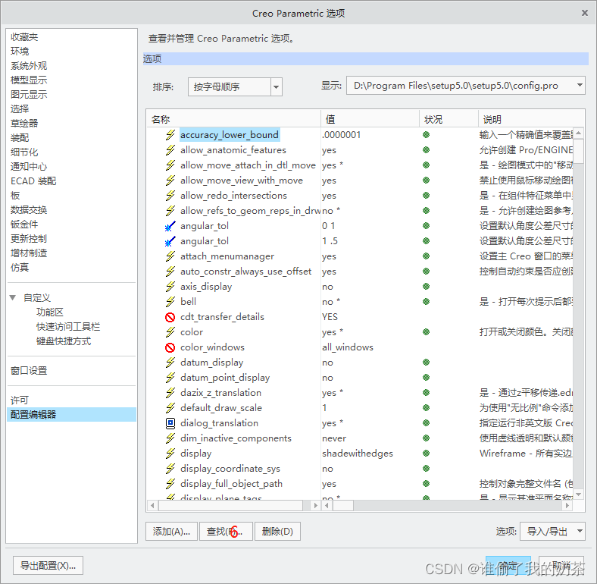Select 环境 category in sidebar
This screenshot has width=597, height=584.
(x=20, y=52)
